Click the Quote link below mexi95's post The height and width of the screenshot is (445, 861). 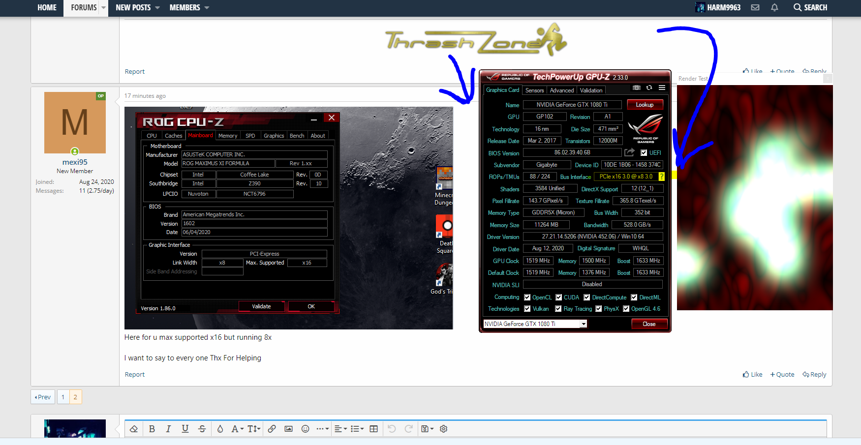[x=782, y=374]
